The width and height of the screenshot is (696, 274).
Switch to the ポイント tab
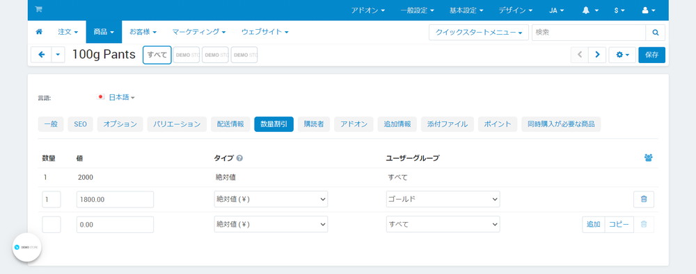(x=498, y=124)
